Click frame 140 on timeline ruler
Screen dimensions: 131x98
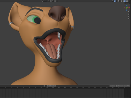59,88
